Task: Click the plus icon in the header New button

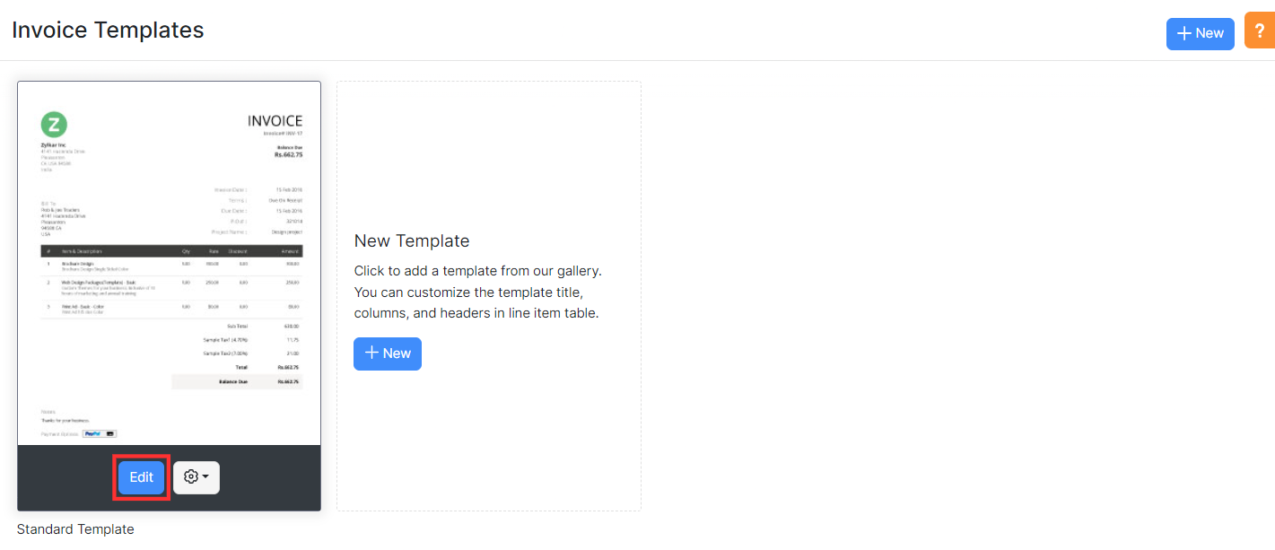Action: click(1184, 33)
